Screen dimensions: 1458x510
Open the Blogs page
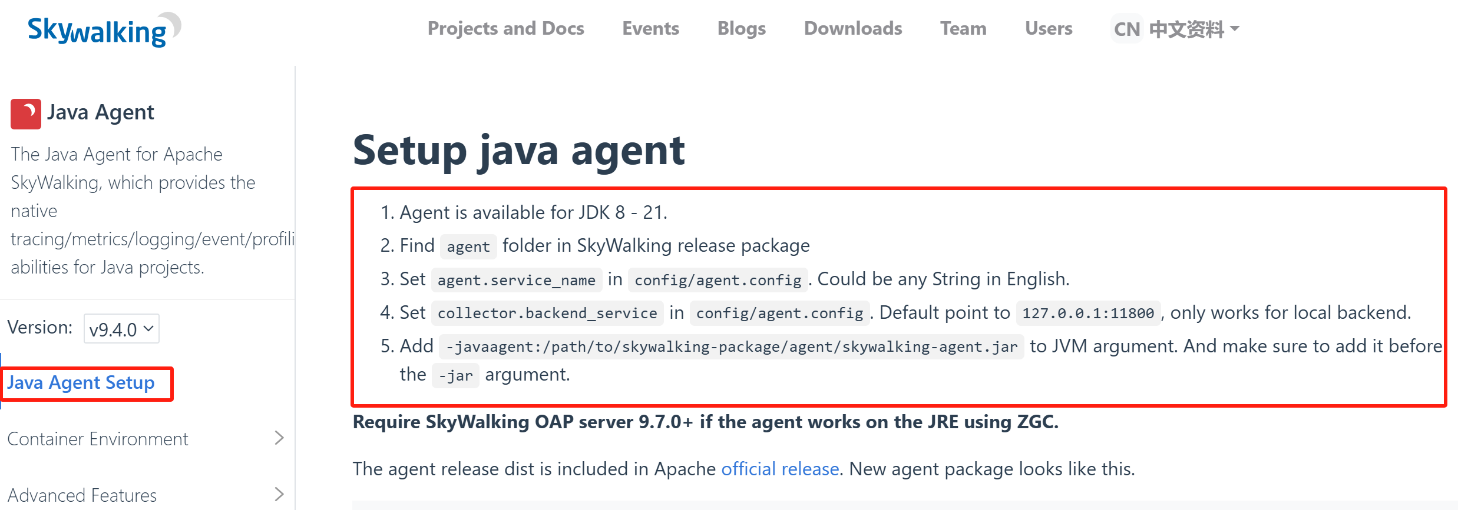(741, 28)
